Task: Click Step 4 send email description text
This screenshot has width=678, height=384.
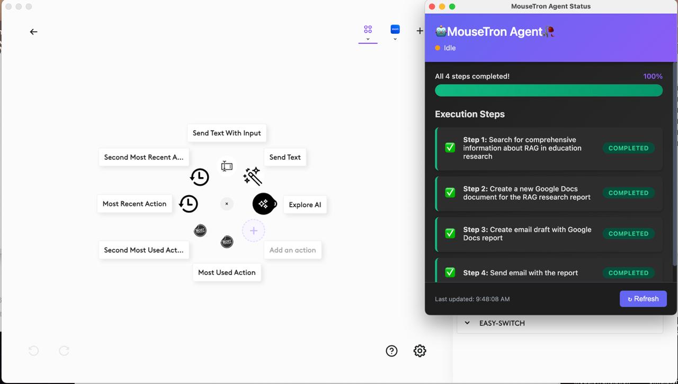Action: [x=521, y=273]
